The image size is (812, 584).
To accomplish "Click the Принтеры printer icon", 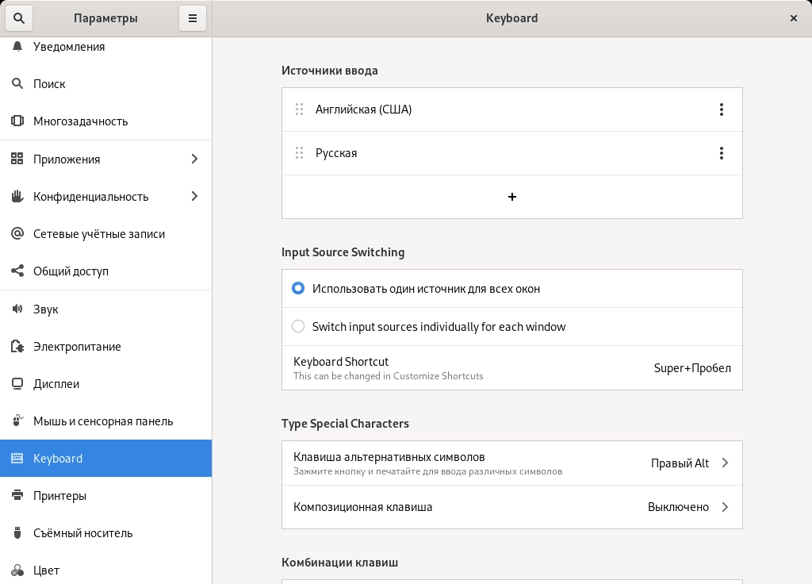I will 17,495.
